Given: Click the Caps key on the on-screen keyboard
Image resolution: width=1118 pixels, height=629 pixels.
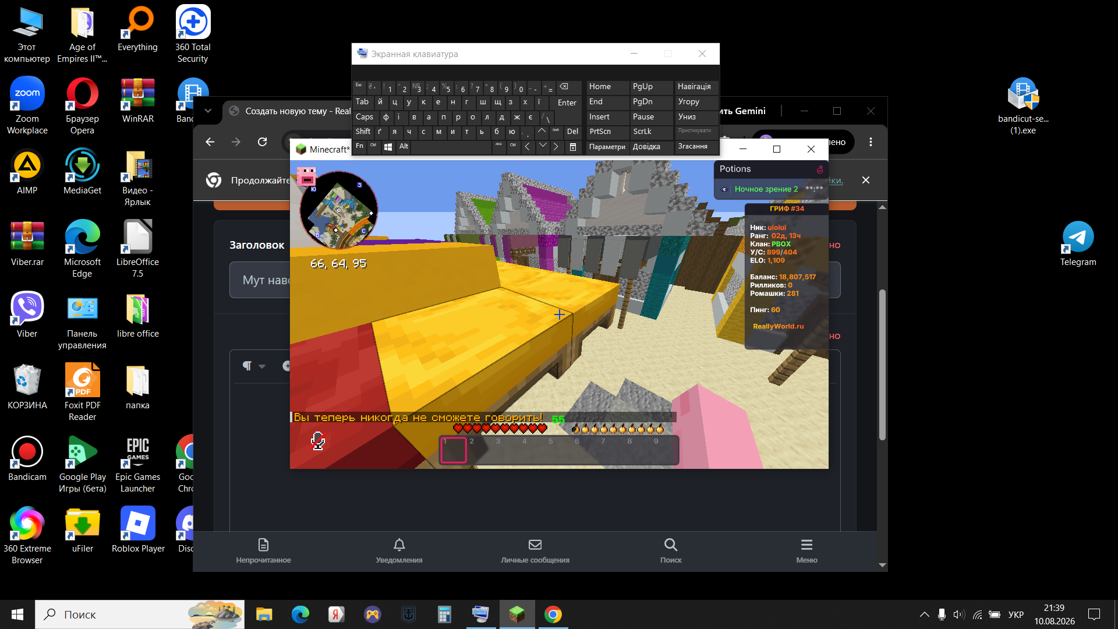Looking at the screenshot, I should coord(365,117).
